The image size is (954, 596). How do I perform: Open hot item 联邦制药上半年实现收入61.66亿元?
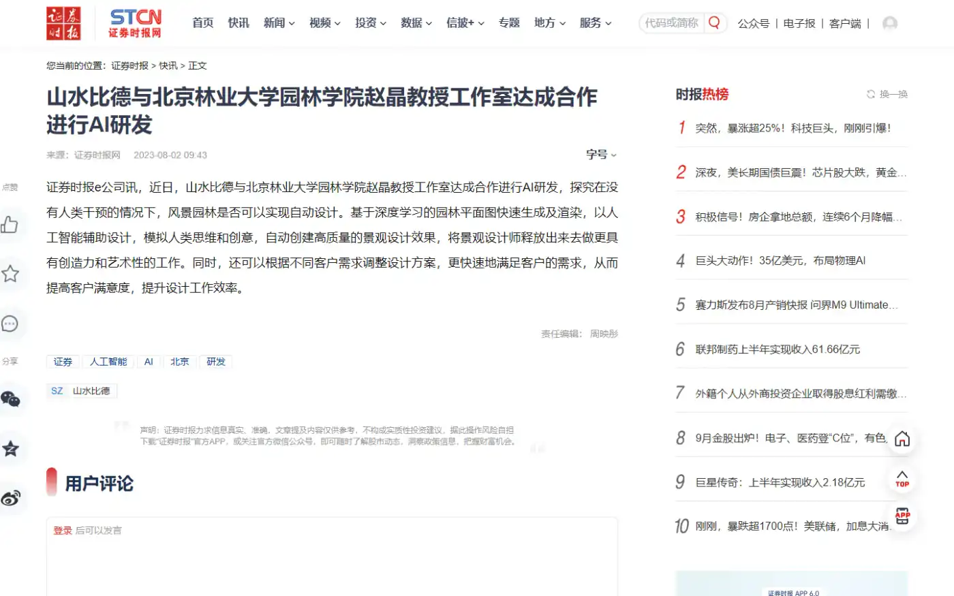(x=778, y=349)
